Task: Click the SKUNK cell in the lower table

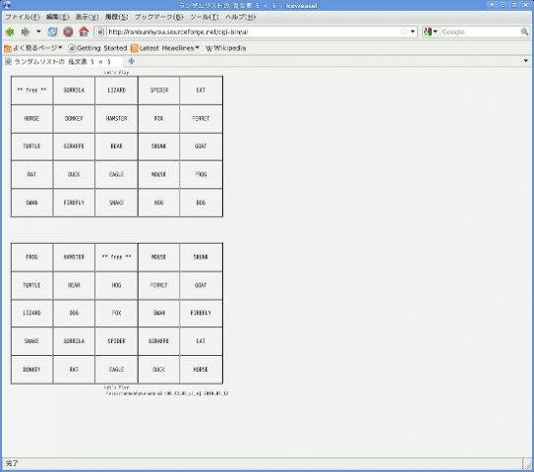Action: 201,258
